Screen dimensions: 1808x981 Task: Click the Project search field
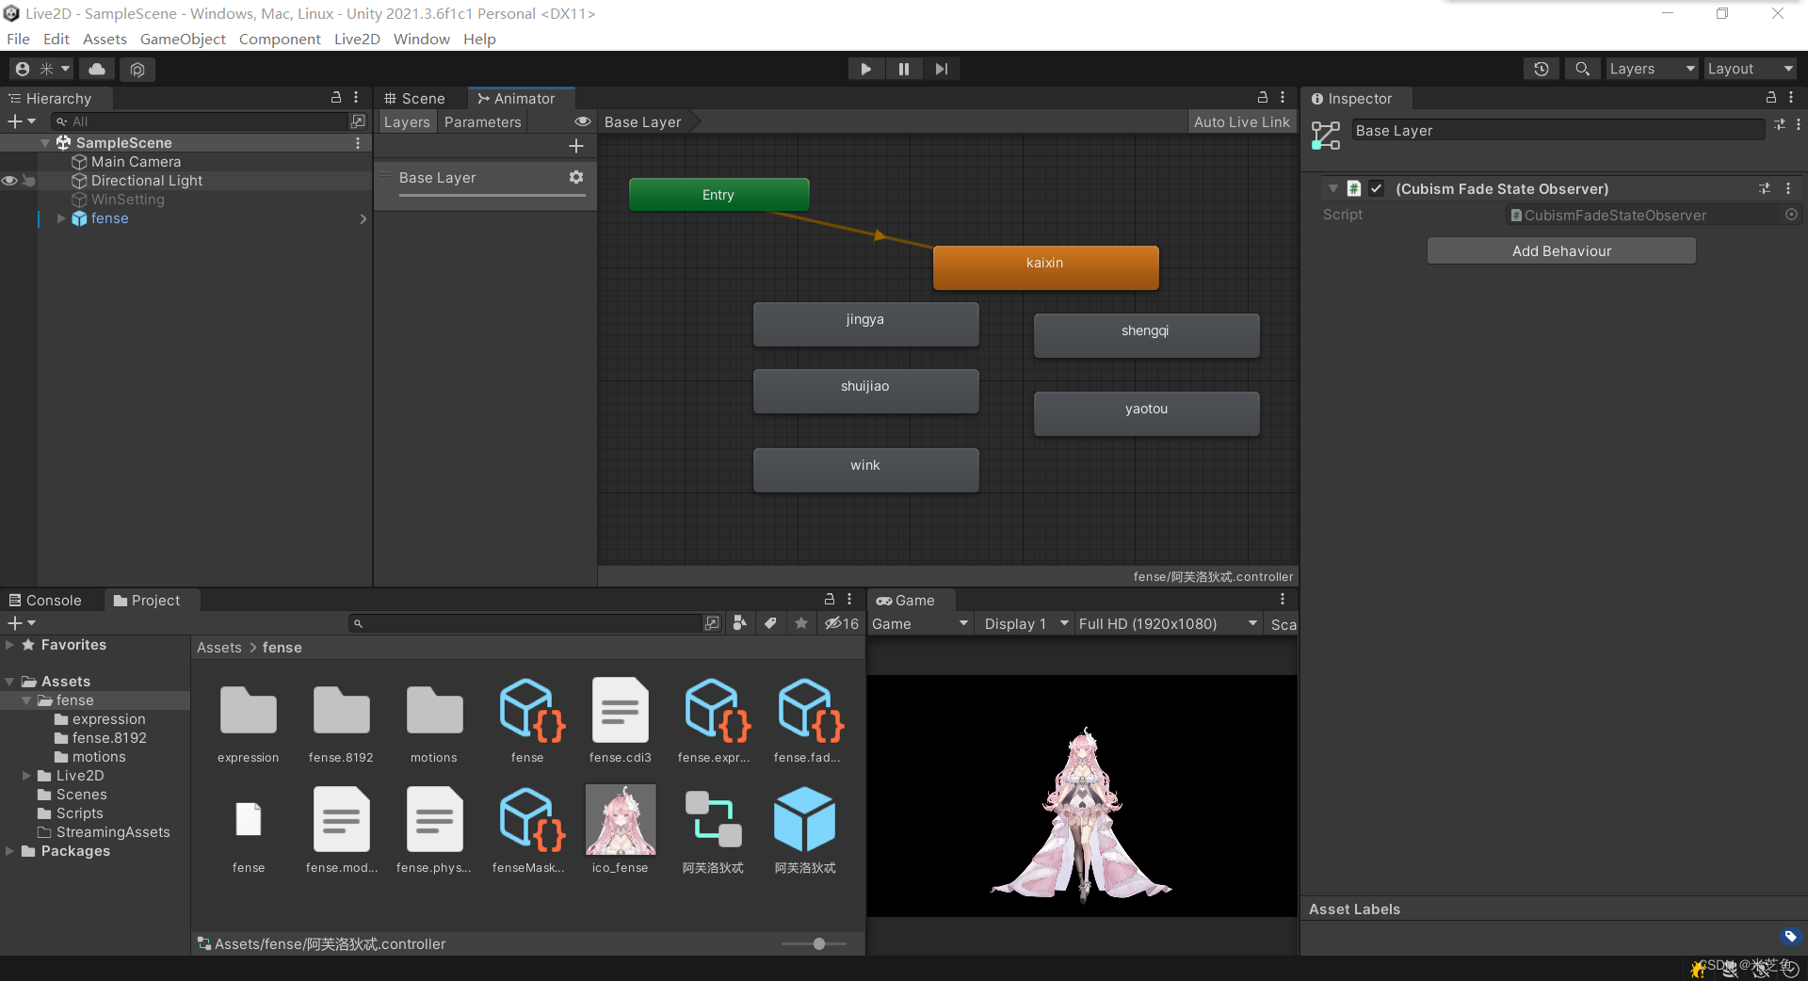[525, 623]
